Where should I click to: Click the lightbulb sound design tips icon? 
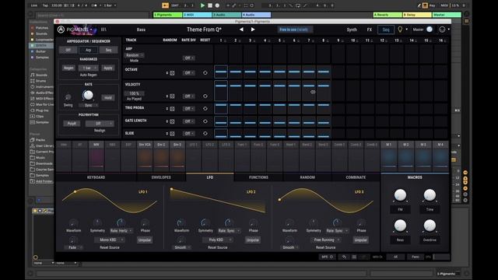(x=400, y=30)
